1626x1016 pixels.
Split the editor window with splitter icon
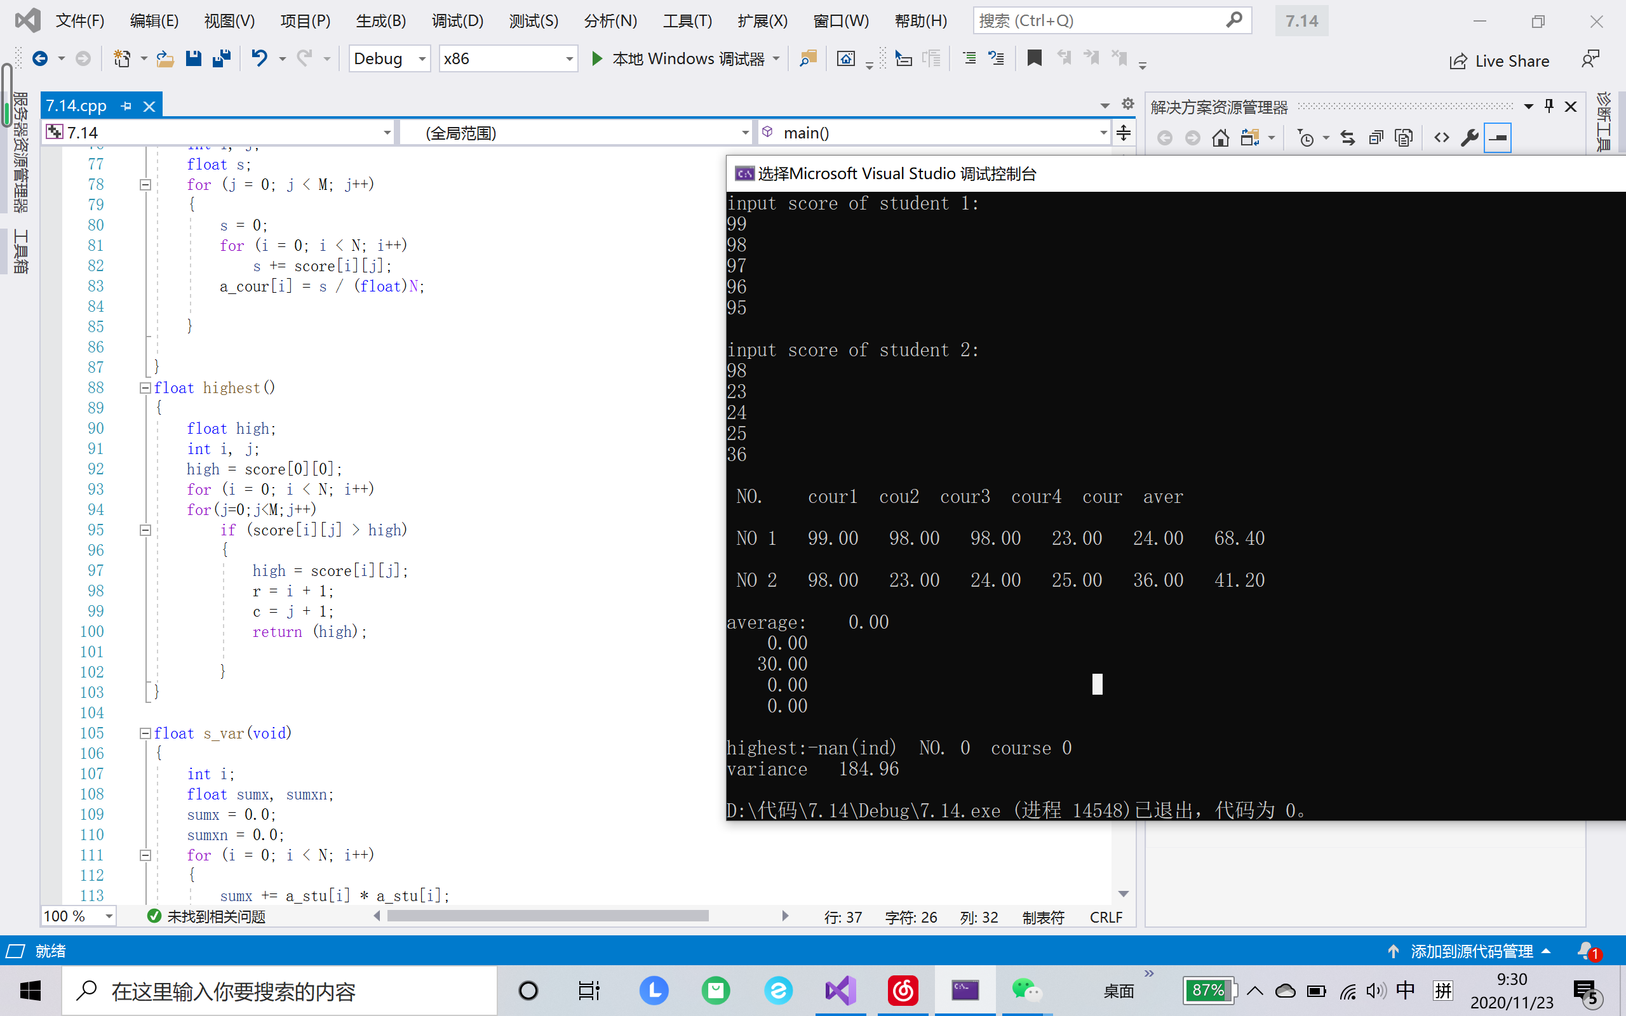coord(1124,132)
